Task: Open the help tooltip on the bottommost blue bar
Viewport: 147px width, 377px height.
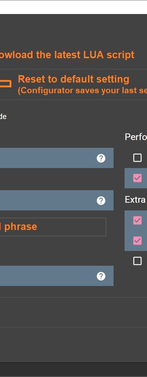Action: click(x=101, y=276)
